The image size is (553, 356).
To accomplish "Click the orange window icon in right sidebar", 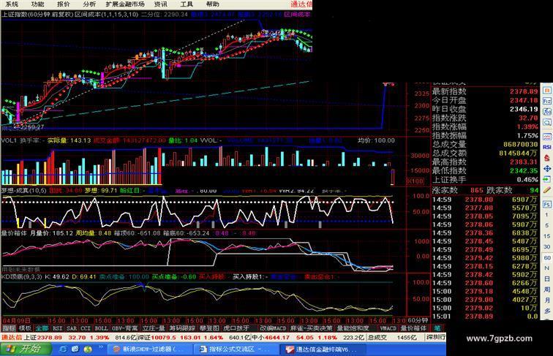I will [x=547, y=91].
